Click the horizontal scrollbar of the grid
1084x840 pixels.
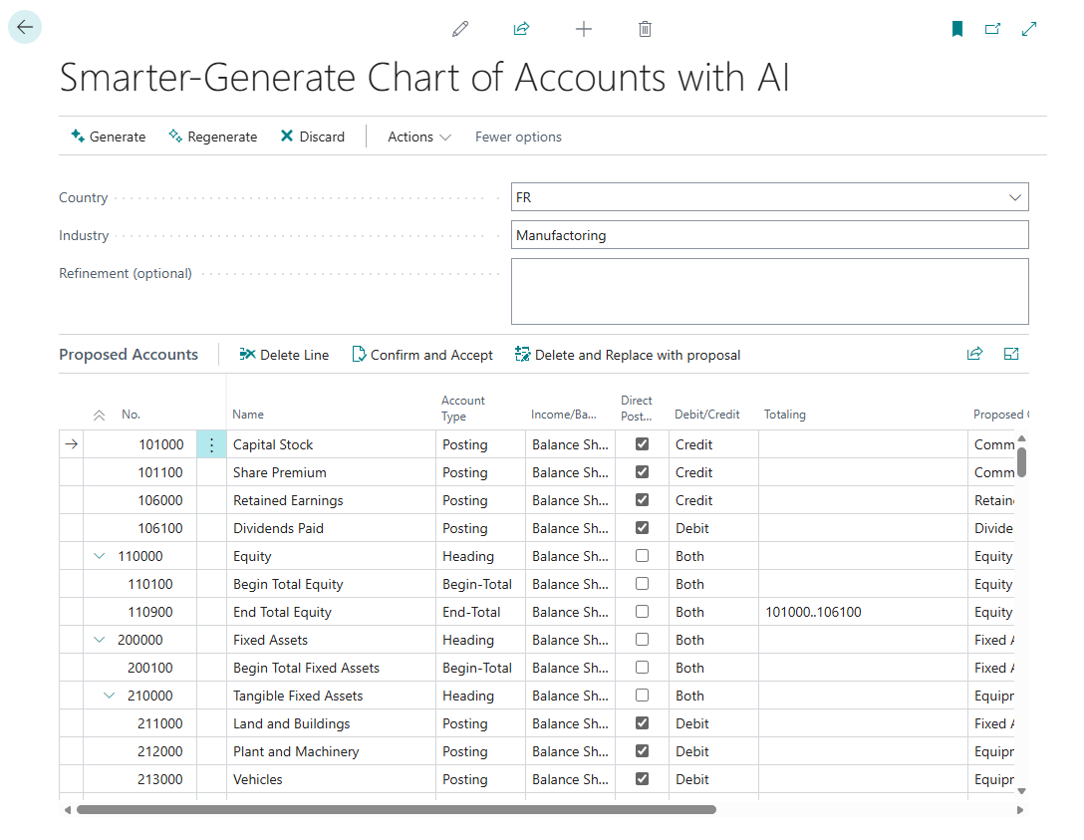coord(397,809)
